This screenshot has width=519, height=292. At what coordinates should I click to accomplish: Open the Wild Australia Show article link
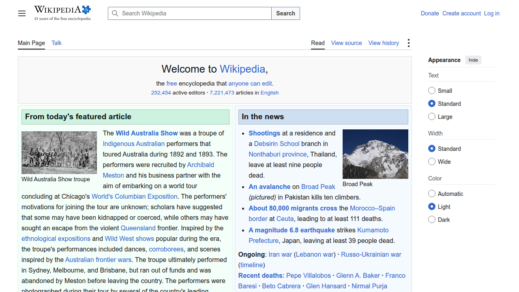pyautogui.click(x=147, y=133)
